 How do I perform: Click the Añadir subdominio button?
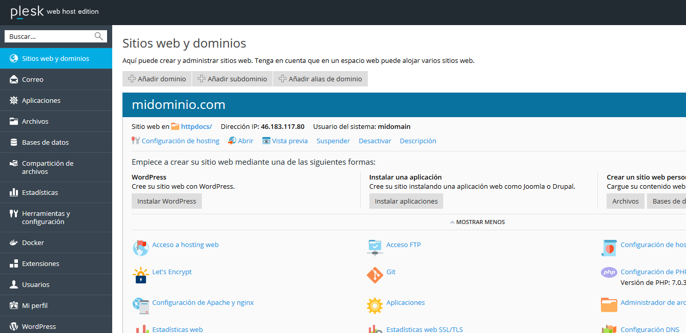[x=232, y=79]
